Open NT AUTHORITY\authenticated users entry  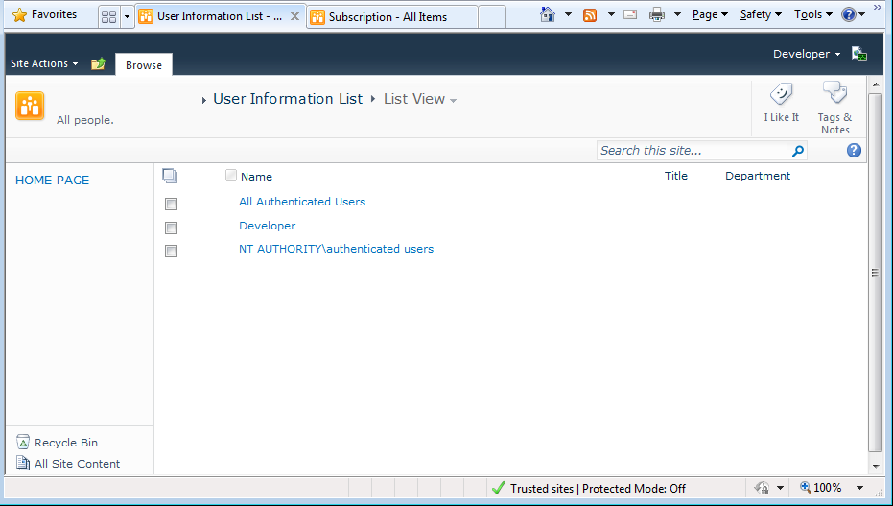pyautogui.click(x=336, y=249)
